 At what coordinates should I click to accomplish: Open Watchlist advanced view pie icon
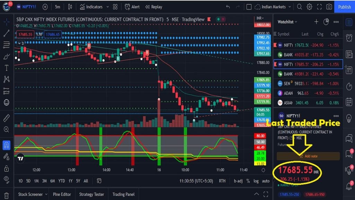[326, 22]
